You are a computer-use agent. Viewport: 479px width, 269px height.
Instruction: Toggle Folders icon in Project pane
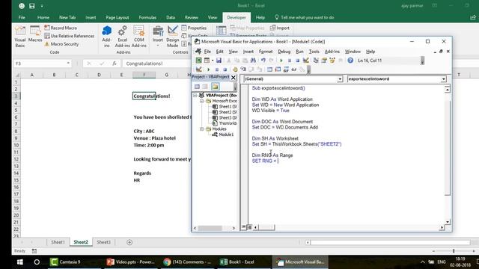click(x=215, y=87)
